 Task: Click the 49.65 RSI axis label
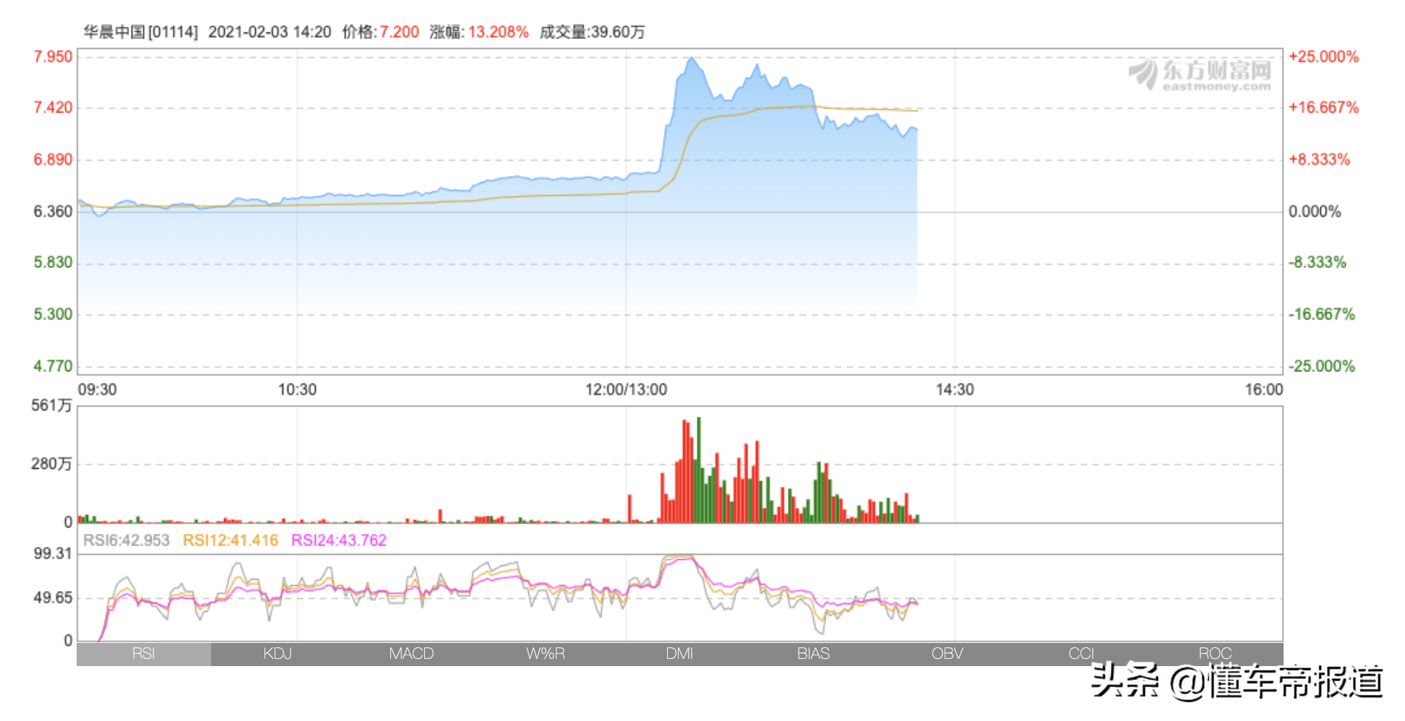[53, 597]
